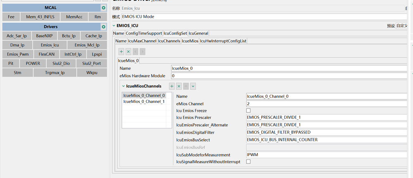The width and height of the screenshot is (413, 178).
Task: Remove IcueMios entry with the X icon
Action: [128, 52]
